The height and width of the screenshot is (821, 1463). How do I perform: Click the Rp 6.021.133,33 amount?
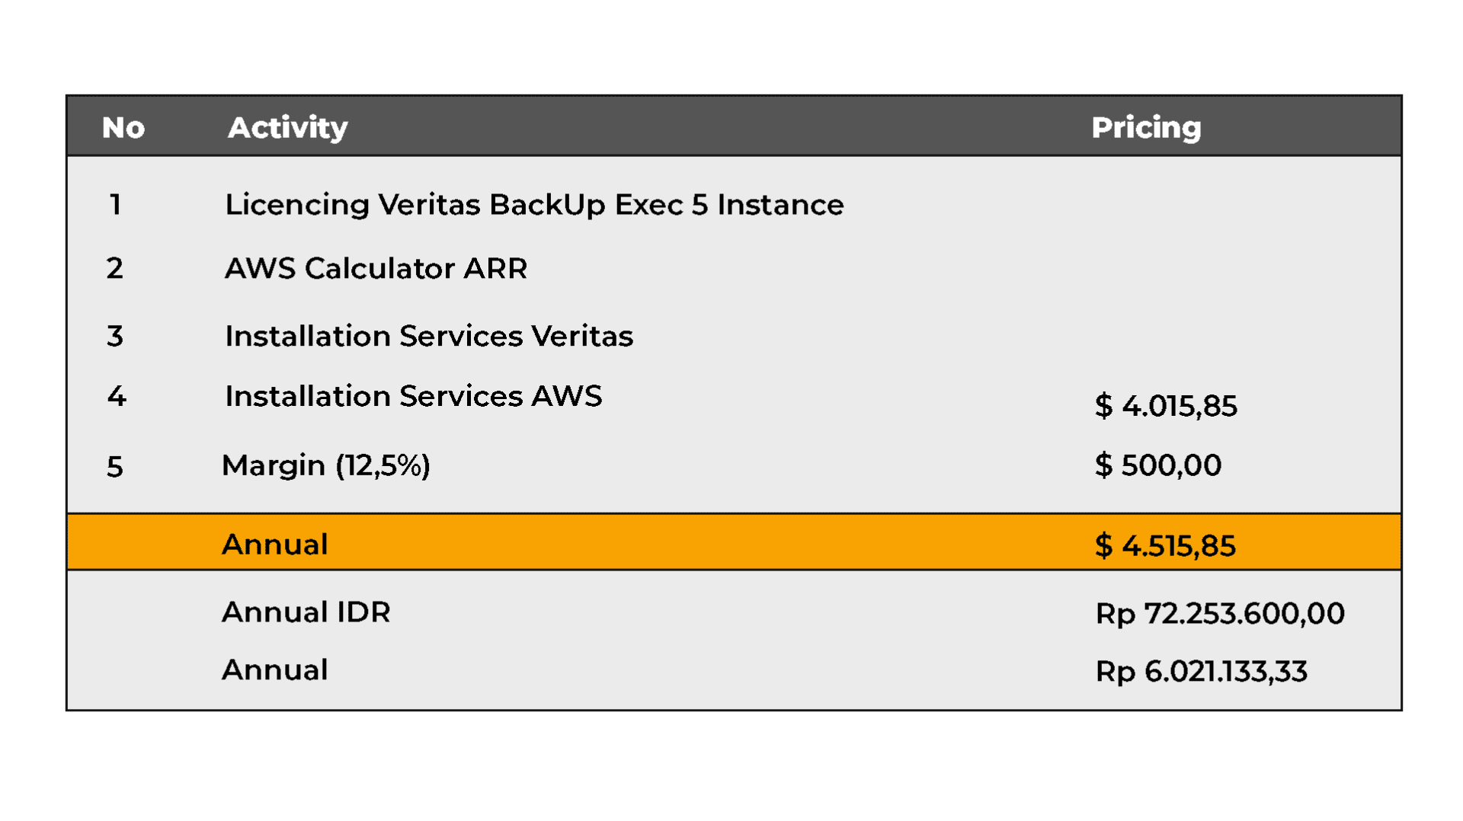pyautogui.click(x=1201, y=672)
